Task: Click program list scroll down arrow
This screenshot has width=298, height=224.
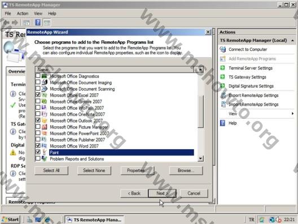Action: (200, 158)
